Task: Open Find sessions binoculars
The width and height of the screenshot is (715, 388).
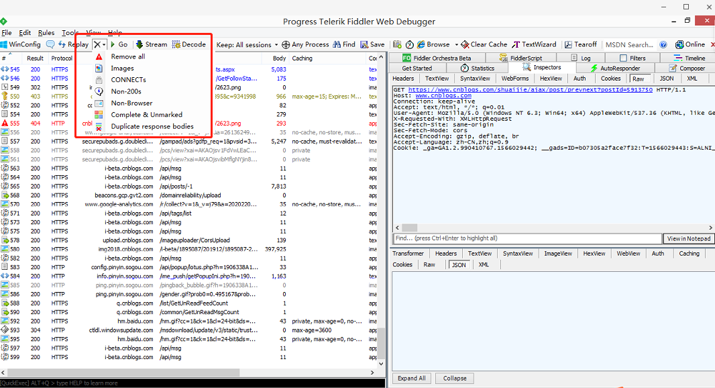Action: click(x=344, y=44)
